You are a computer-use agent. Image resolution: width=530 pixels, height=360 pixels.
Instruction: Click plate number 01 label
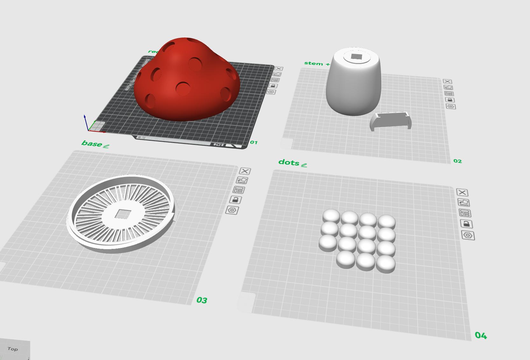pyautogui.click(x=254, y=142)
